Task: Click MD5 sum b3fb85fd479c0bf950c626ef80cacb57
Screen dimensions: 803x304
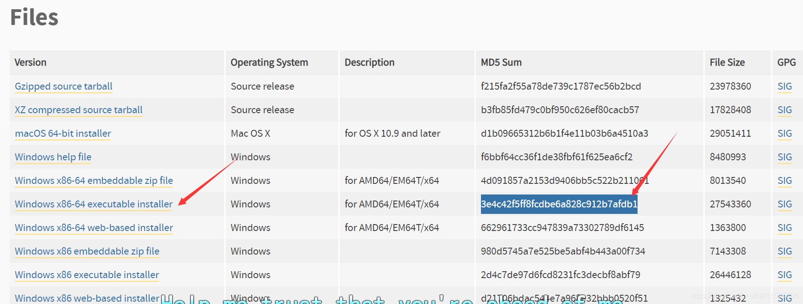Action: pos(560,110)
